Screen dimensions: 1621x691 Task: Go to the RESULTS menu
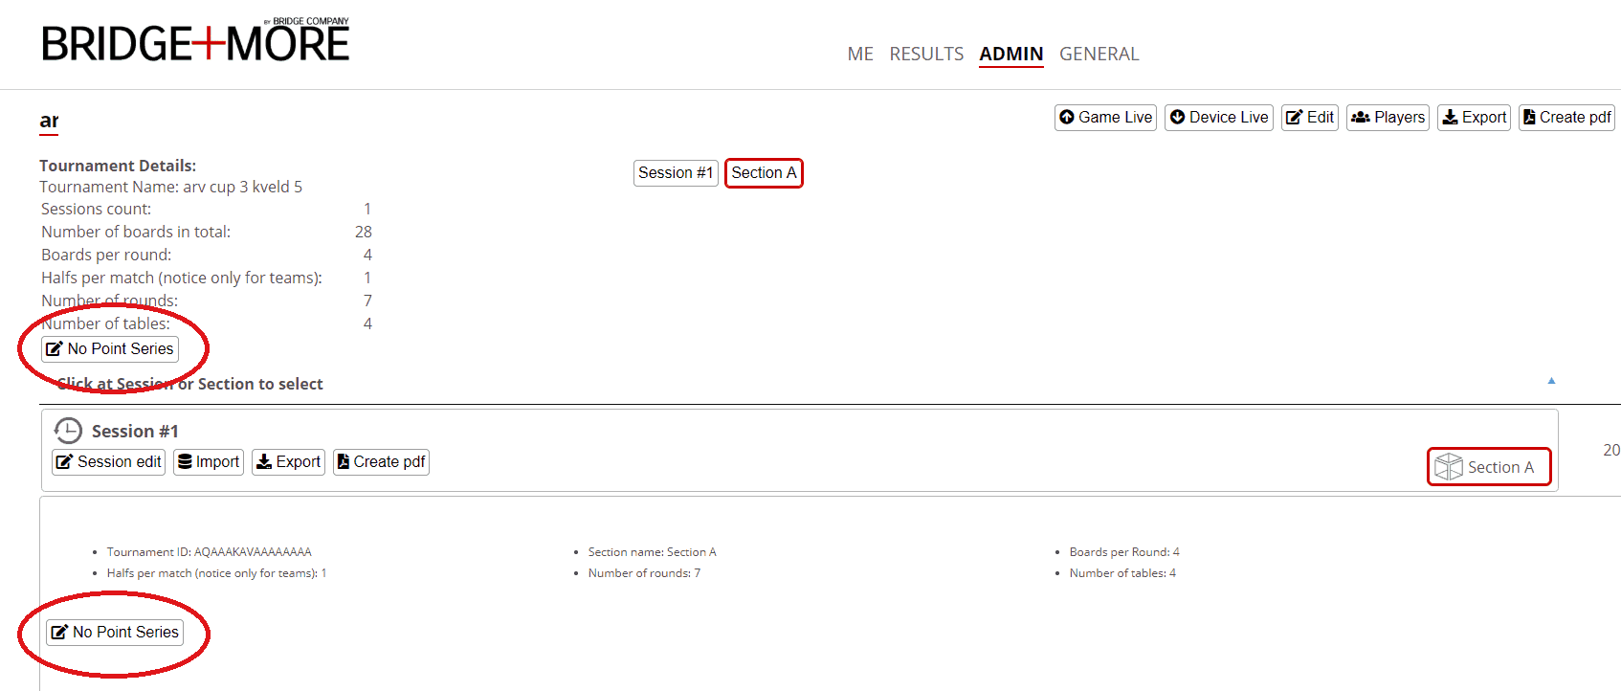926,55
